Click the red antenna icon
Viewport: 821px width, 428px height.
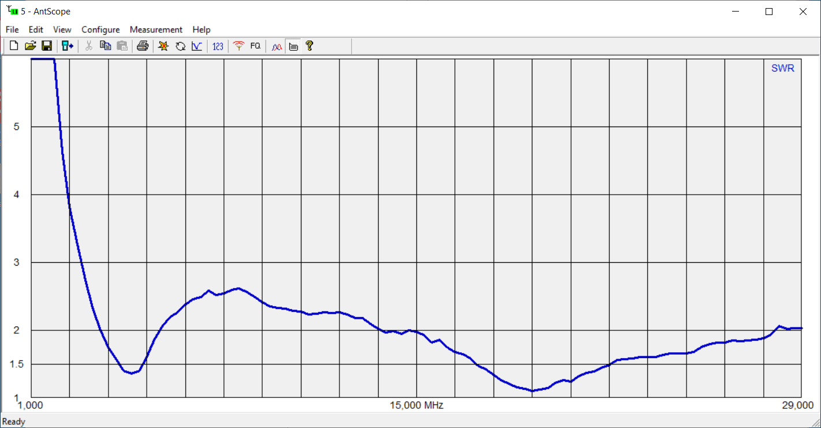pyautogui.click(x=238, y=46)
